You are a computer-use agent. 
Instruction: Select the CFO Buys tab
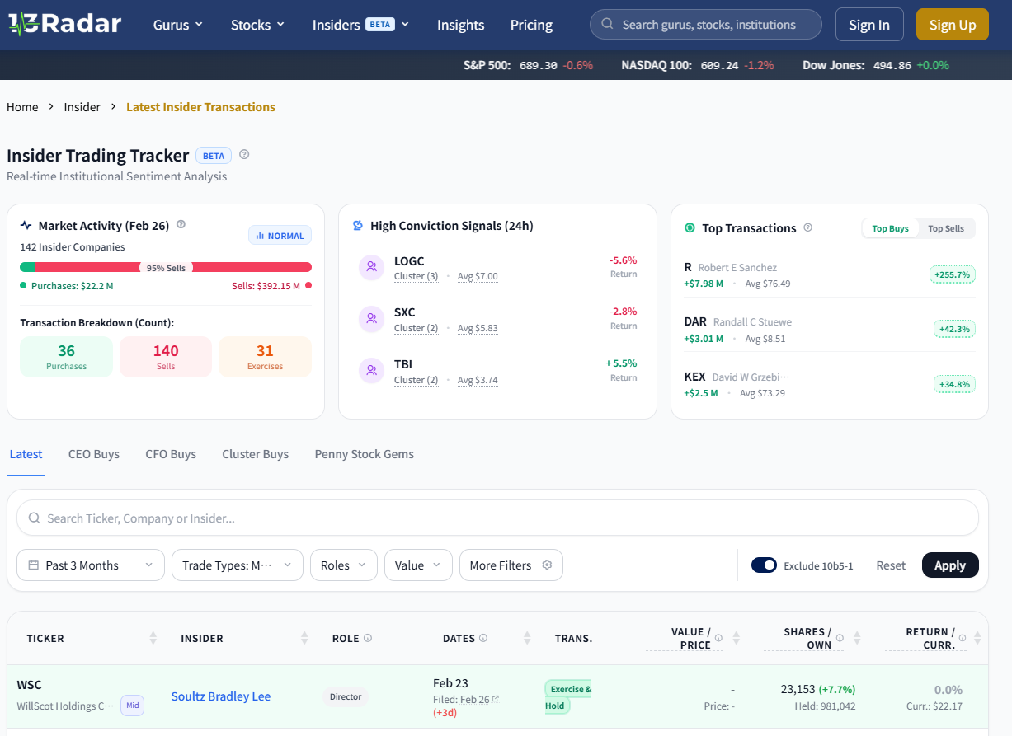(171, 454)
